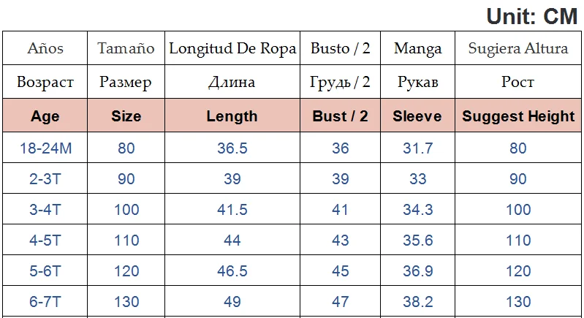Image resolution: width=584 pixels, height=318 pixels.
Task: Click the "6-7T" age cell
Action: 45,302
